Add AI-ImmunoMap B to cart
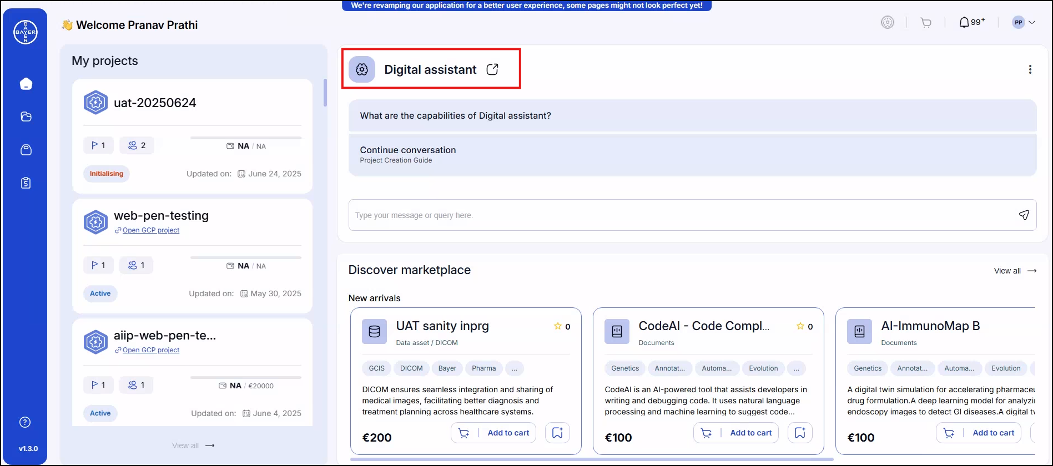The width and height of the screenshot is (1053, 466). pos(979,433)
